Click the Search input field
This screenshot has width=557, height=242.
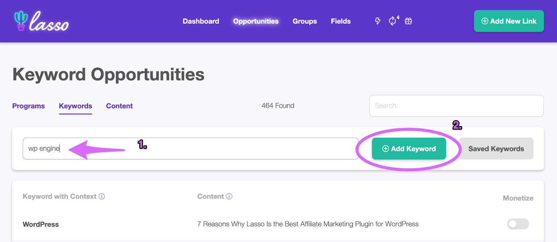456,106
